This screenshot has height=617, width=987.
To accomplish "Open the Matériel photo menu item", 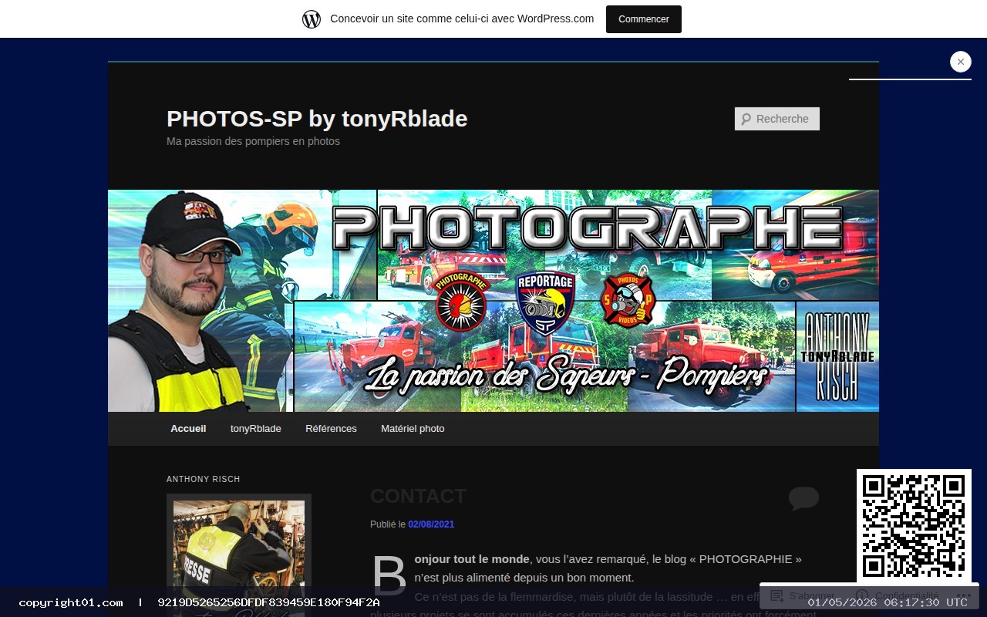I will [x=413, y=428].
